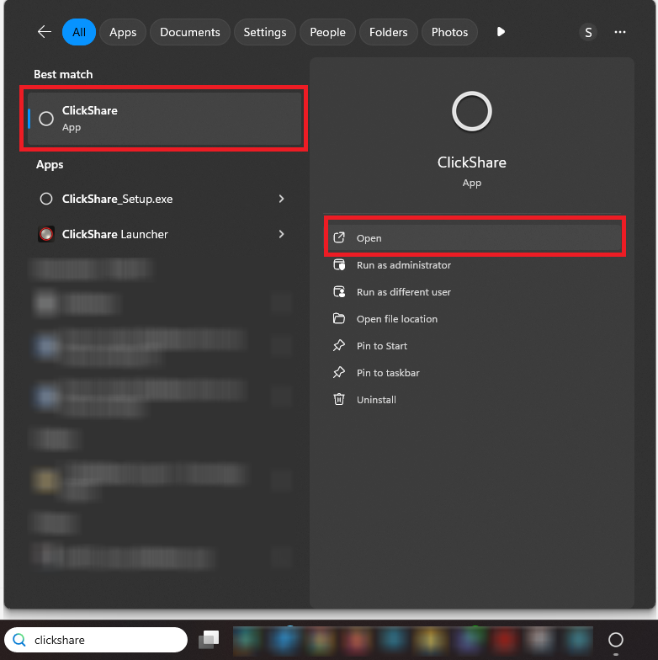Switch to the Apps filter tab

(x=123, y=32)
